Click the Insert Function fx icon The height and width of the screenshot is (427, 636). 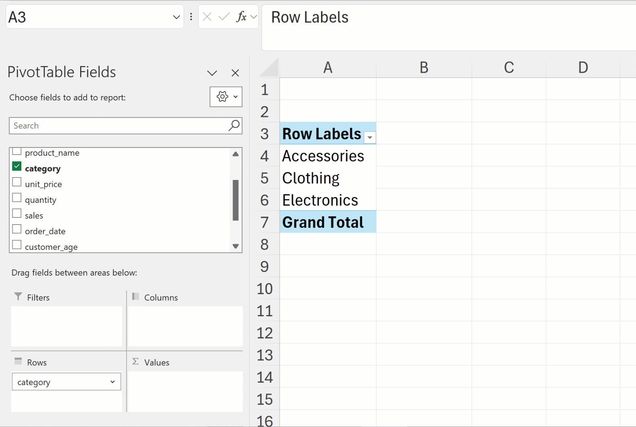click(x=241, y=17)
